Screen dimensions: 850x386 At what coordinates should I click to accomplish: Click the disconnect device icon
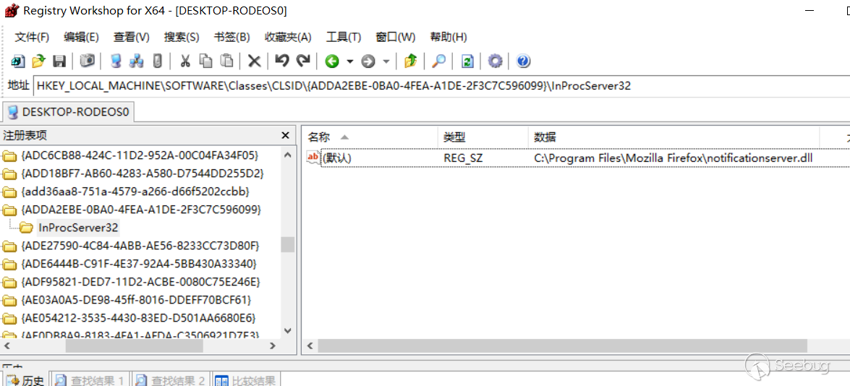[157, 61]
